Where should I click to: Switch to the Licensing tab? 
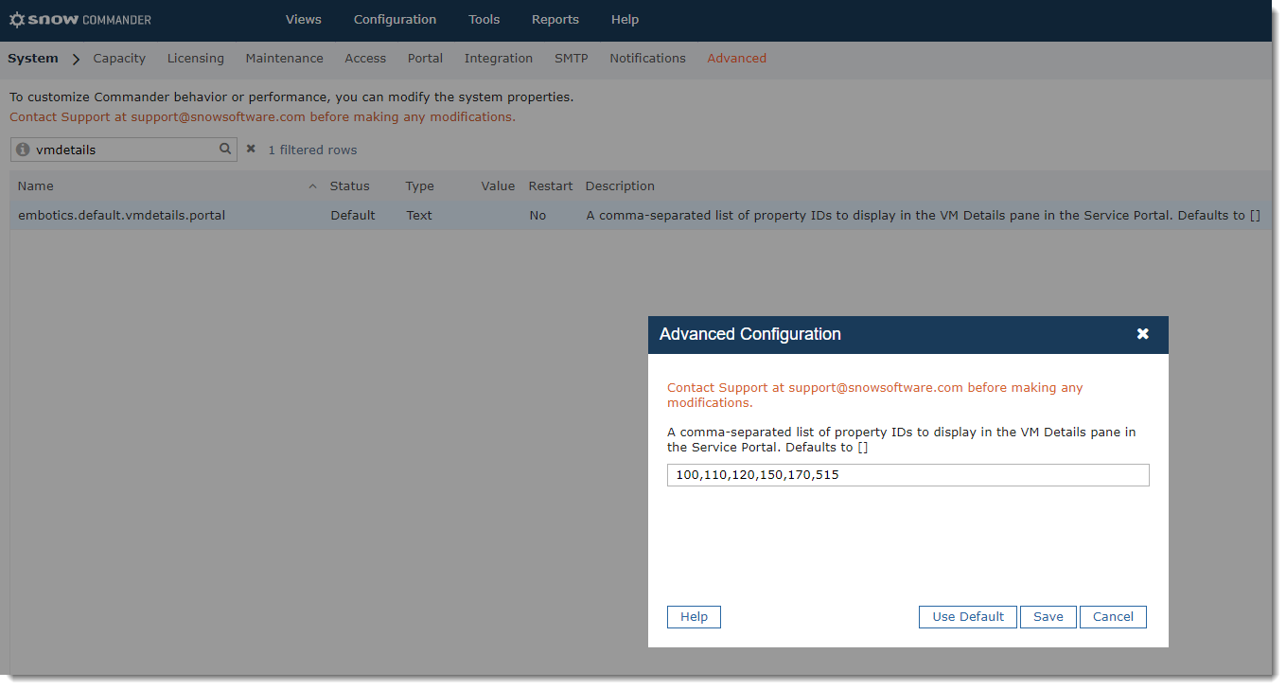click(x=196, y=59)
